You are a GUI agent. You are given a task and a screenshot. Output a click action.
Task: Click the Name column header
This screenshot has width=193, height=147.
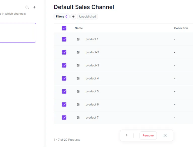coord(79,28)
